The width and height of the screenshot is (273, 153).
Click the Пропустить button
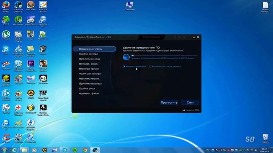[x=169, y=102]
